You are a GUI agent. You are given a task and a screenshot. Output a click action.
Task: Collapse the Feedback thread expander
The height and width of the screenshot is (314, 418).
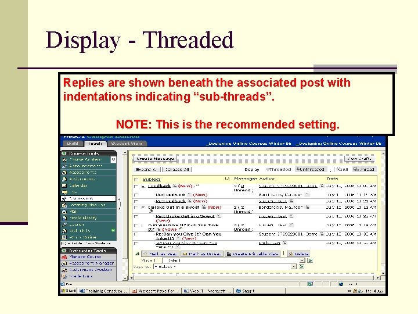(143, 187)
